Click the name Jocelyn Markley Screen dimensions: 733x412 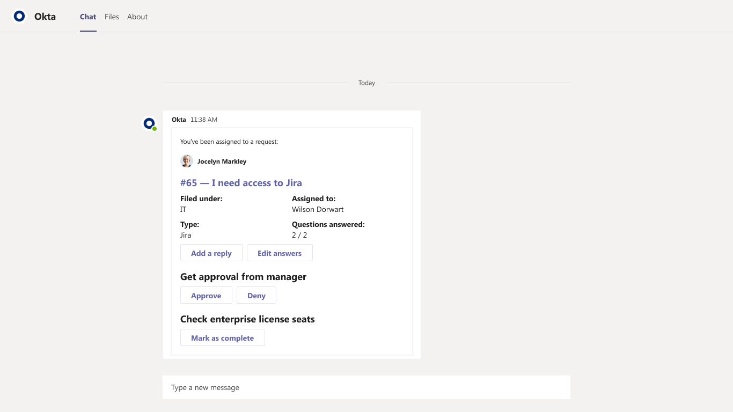coord(222,161)
